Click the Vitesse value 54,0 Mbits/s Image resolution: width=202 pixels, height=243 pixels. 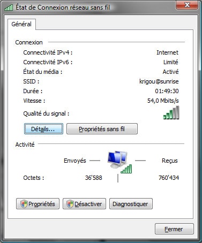pyautogui.click(x=163, y=101)
